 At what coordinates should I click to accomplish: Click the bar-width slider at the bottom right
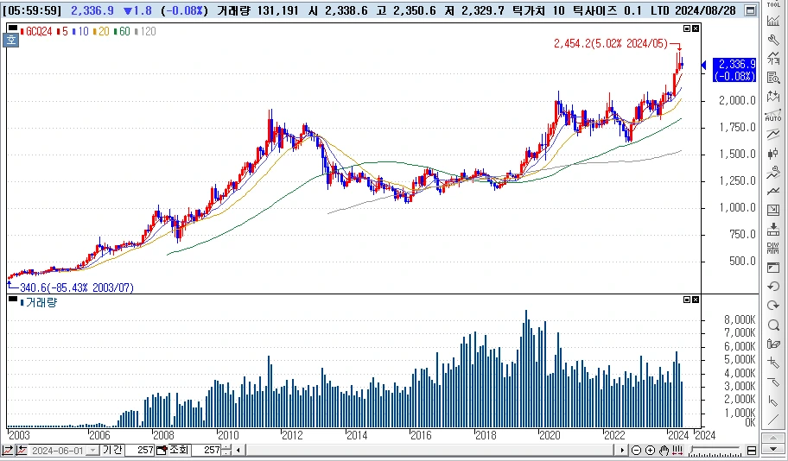coord(715,450)
